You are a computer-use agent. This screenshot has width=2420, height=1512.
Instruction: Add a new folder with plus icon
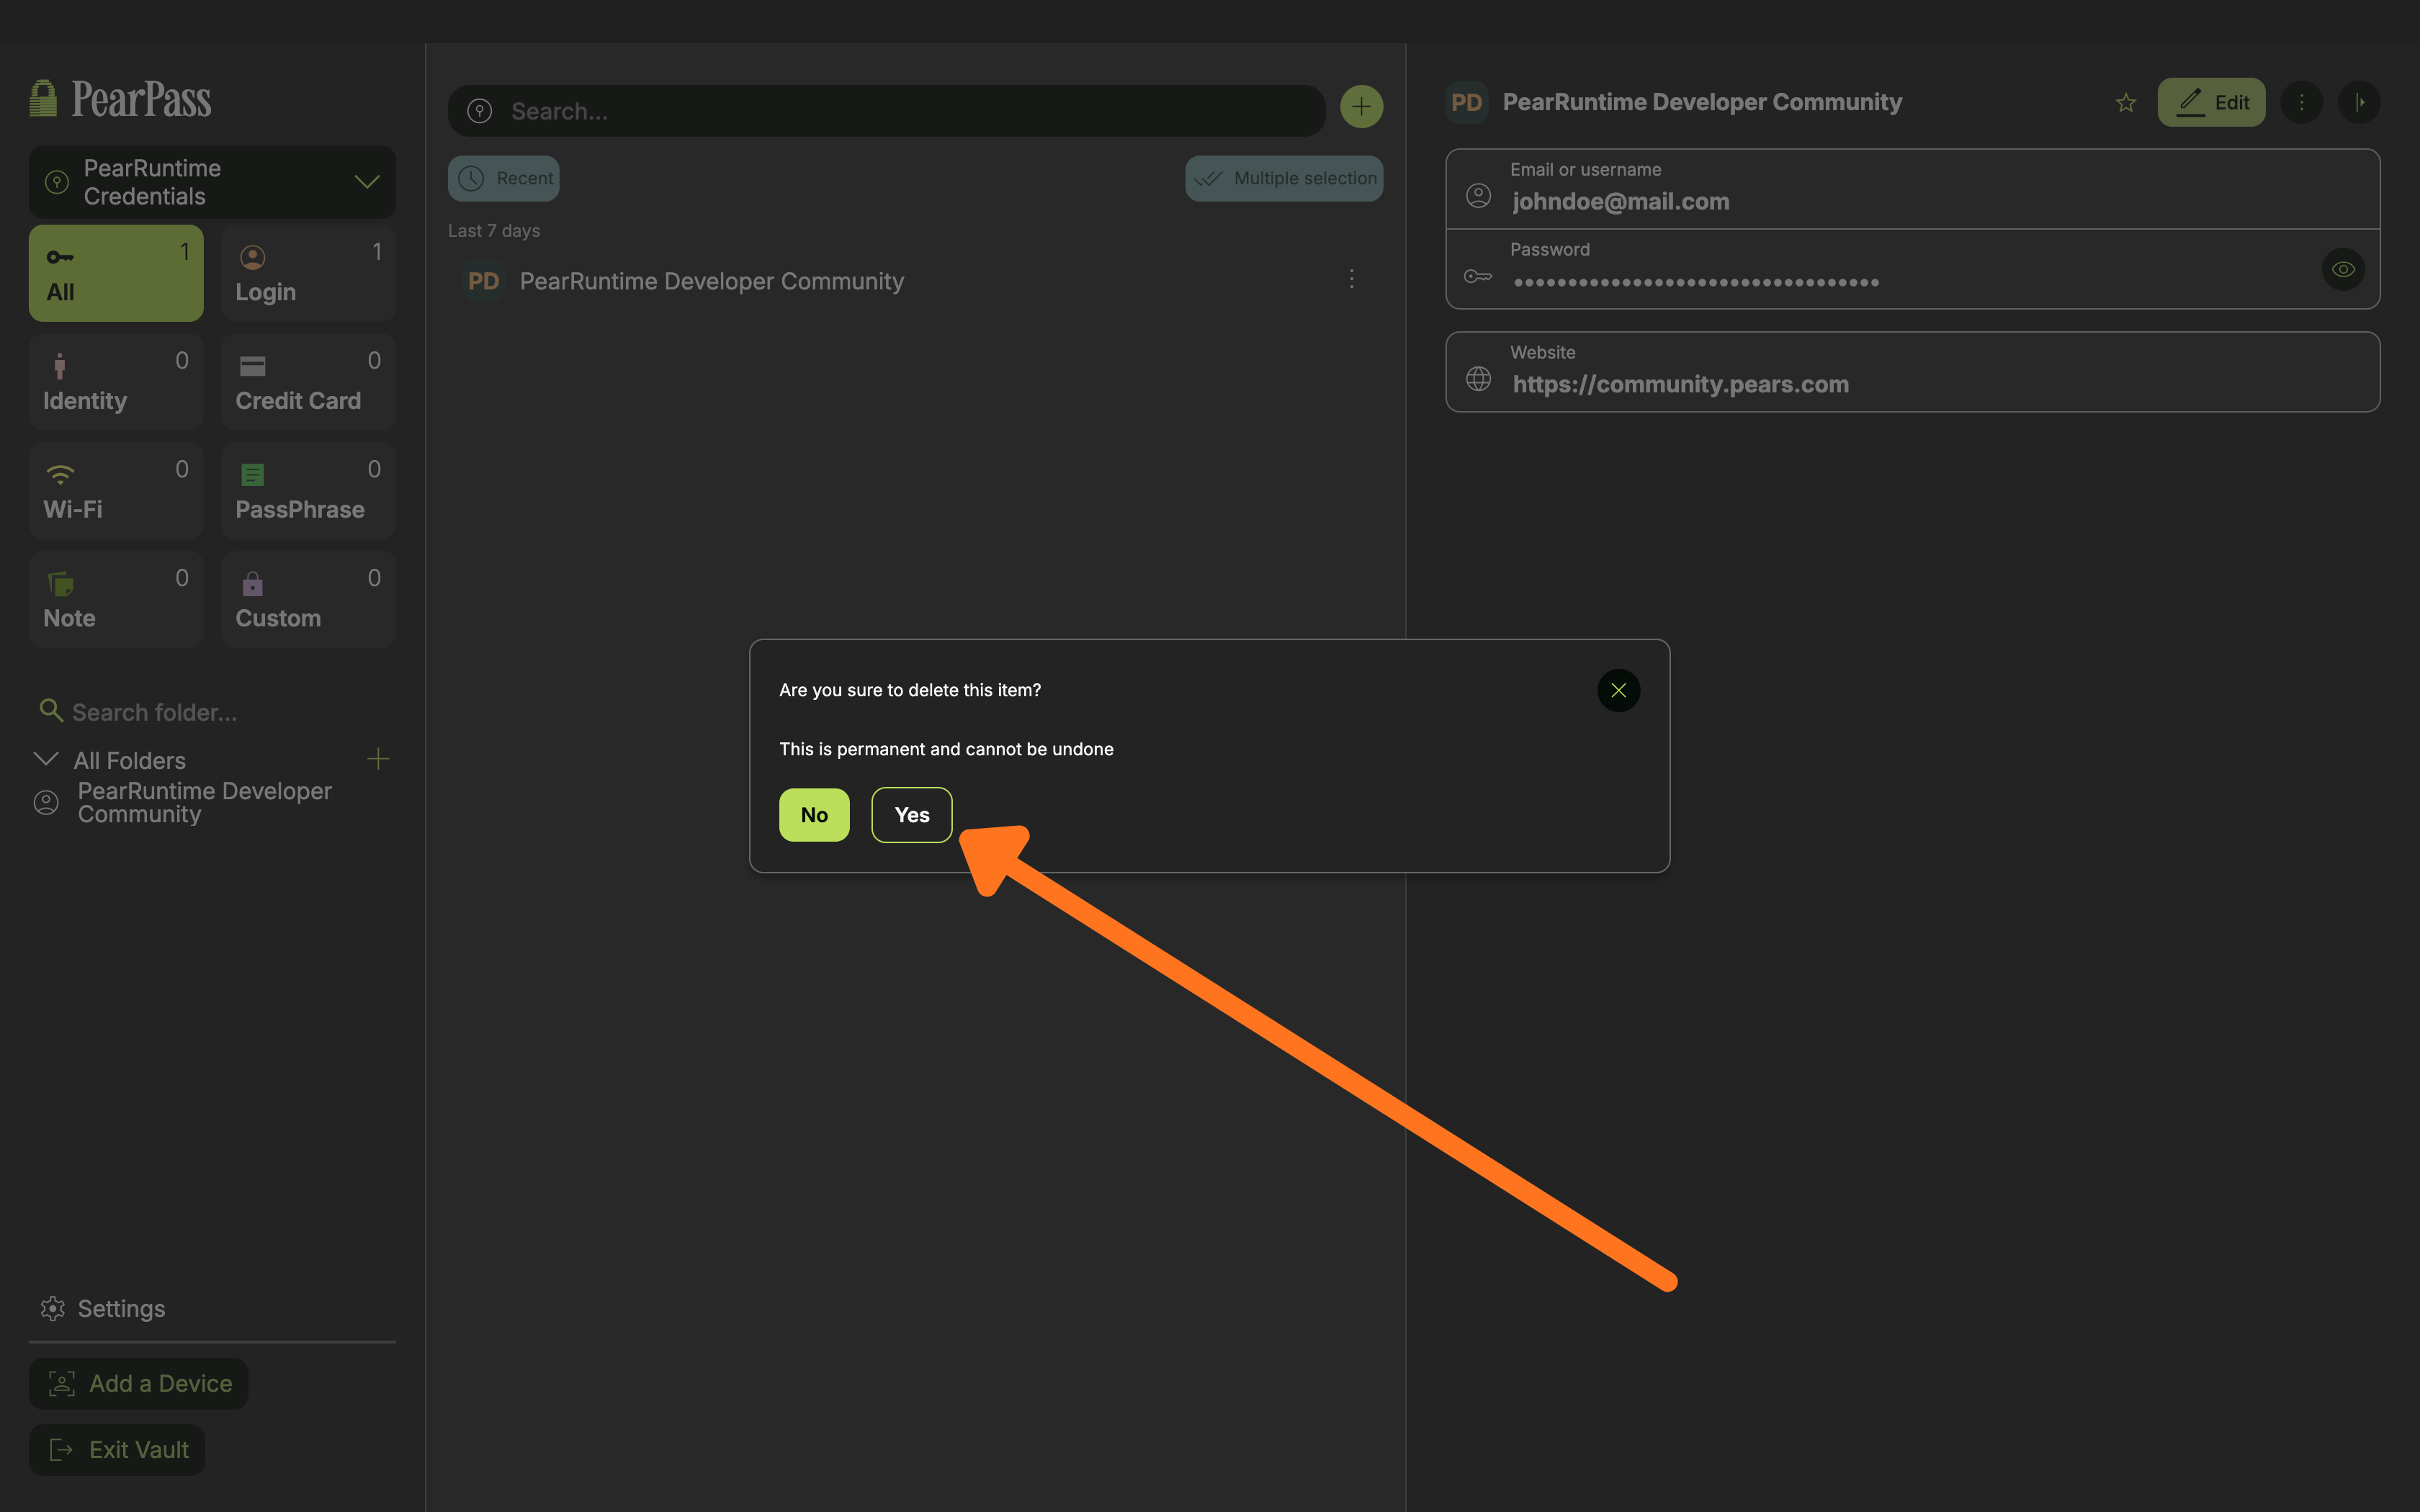pyautogui.click(x=378, y=759)
